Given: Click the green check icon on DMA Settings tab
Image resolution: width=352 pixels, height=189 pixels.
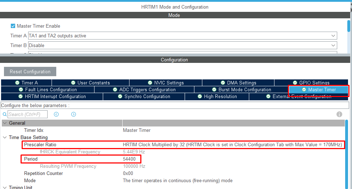Looking at the screenshot, I should 223,83.
